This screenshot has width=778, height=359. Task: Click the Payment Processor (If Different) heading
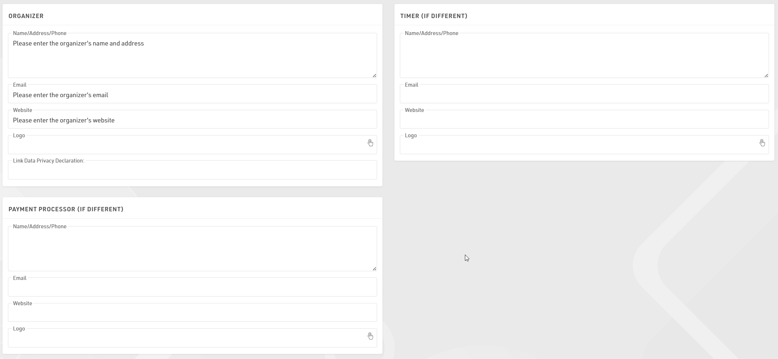(x=66, y=209)
